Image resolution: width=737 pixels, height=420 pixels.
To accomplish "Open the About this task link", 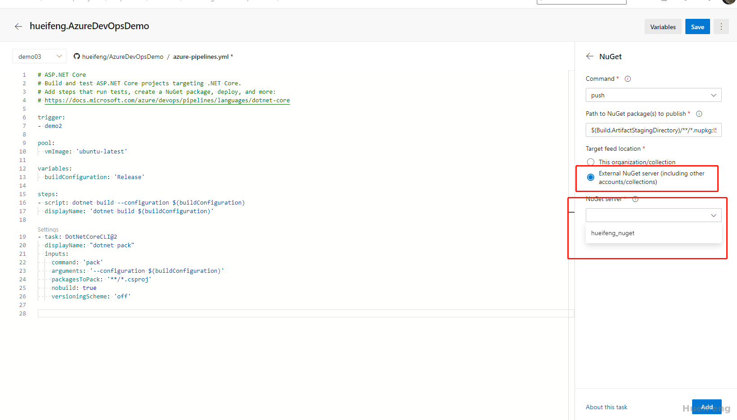I will (x=606, y=407).
